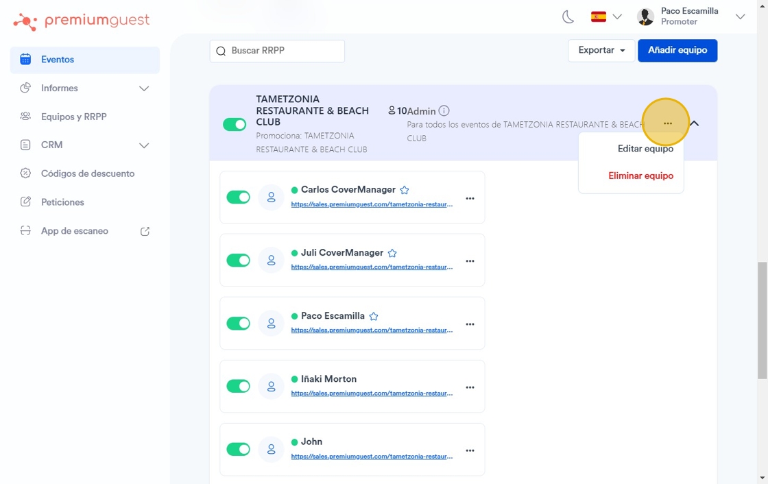
Task: Click the discount codes percent icon
Action: (x=25, y=173)
